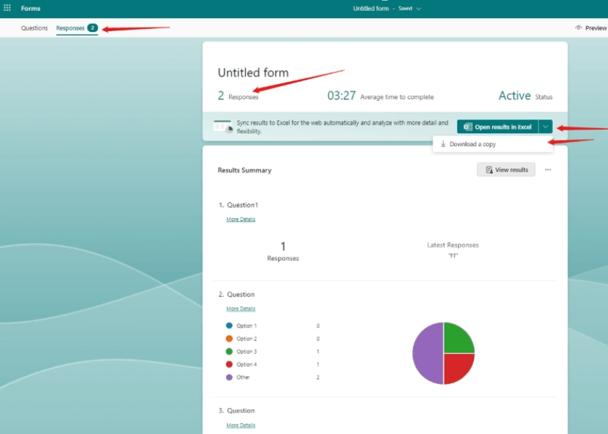Click the green Option 3 legend dot
The width and height of the screenshot is (608, 434).
[x=229, y=351]
